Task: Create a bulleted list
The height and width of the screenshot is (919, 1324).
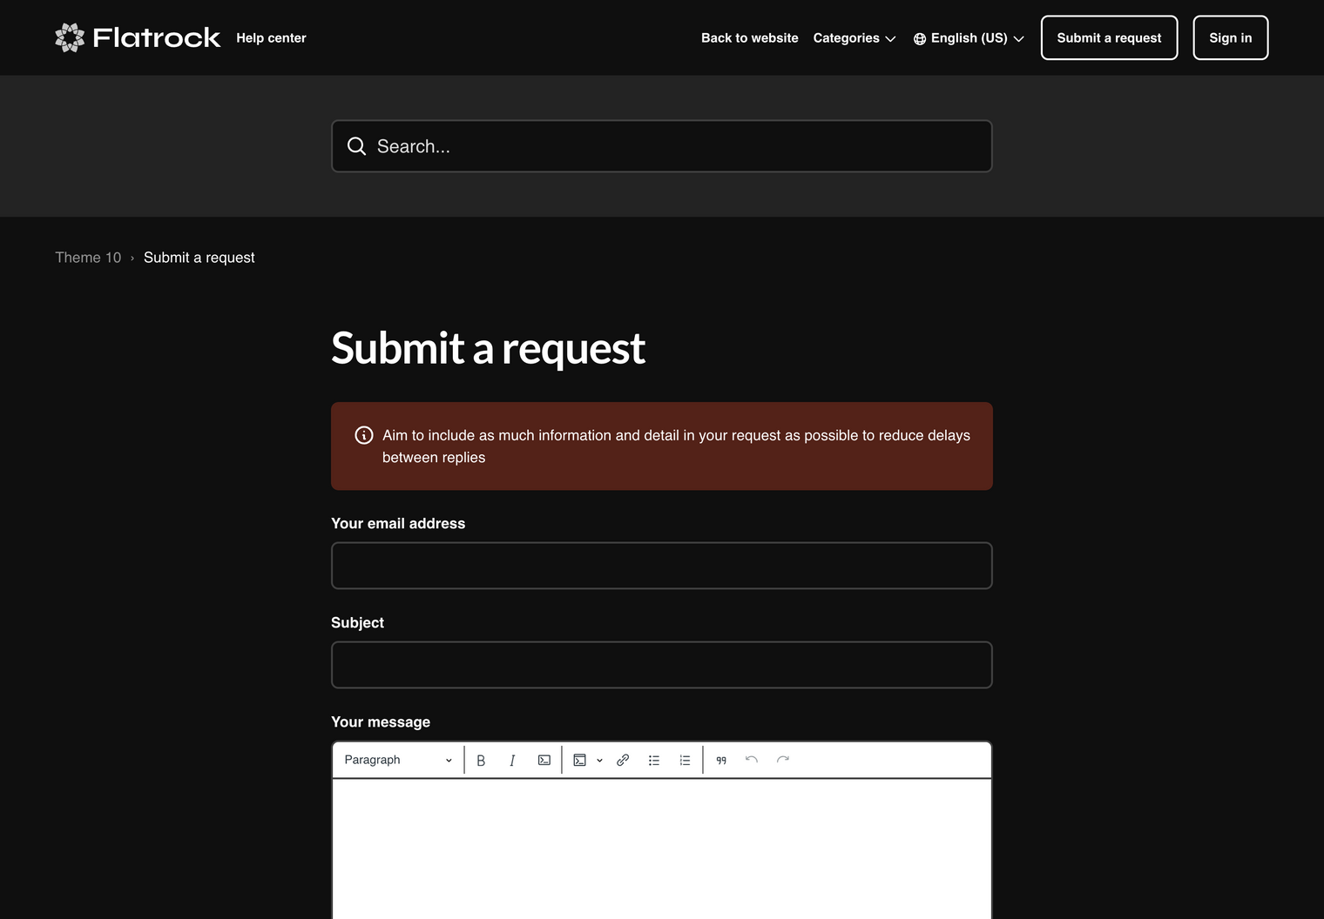Action: coord(654,761)
